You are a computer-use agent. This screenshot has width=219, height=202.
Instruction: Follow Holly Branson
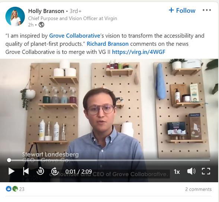click(182, 10)
